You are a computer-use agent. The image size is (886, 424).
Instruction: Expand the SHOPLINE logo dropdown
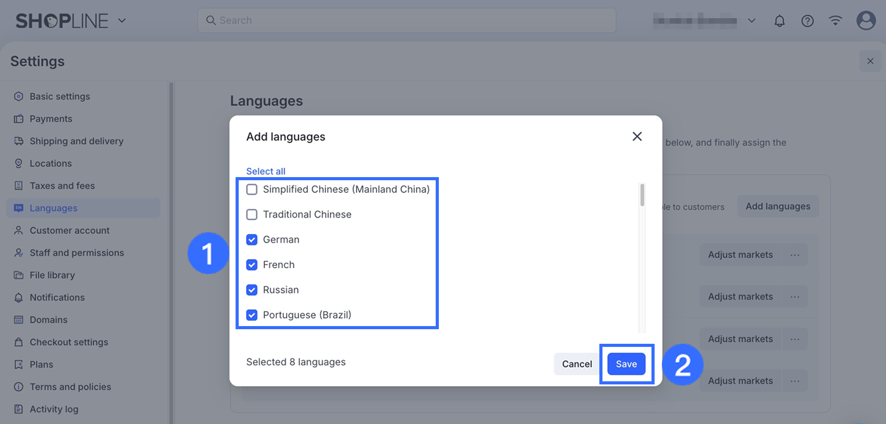122,21
